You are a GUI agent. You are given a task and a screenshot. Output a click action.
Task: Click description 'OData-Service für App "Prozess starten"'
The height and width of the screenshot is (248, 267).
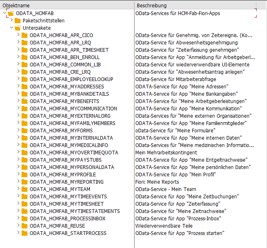180,233
